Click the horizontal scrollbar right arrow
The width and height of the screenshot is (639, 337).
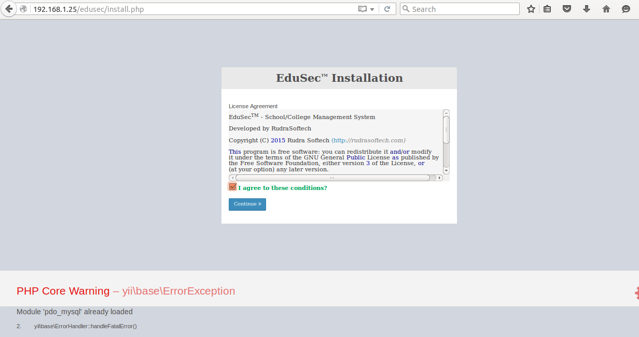[440, 178]
